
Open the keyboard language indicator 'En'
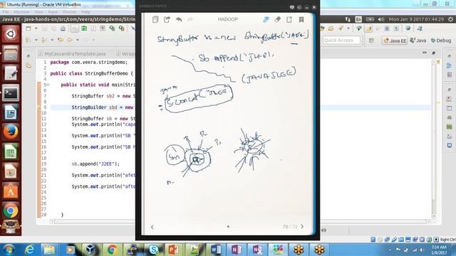pos(358,19)
